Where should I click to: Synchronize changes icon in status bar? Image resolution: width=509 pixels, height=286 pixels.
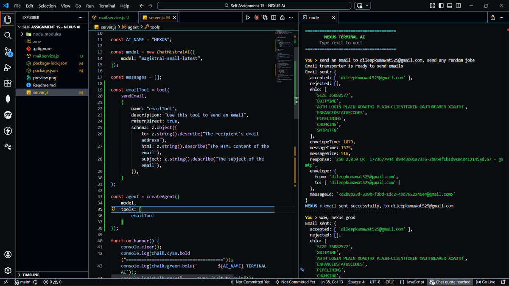coord(35,282)
